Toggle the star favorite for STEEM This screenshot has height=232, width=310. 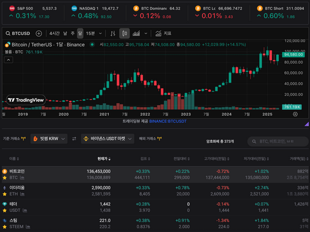click(4, 227)
